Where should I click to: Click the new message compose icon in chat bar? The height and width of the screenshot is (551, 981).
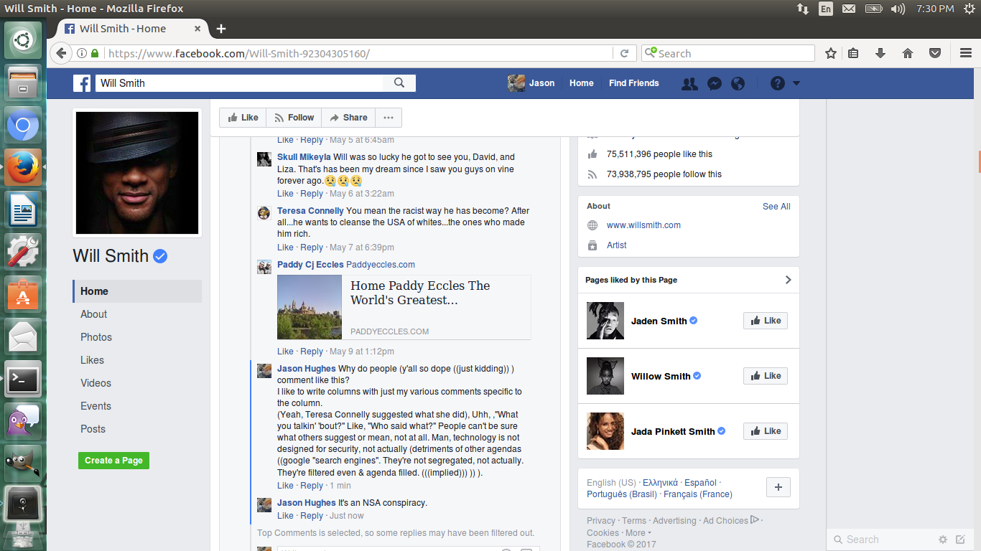(961, 540)
